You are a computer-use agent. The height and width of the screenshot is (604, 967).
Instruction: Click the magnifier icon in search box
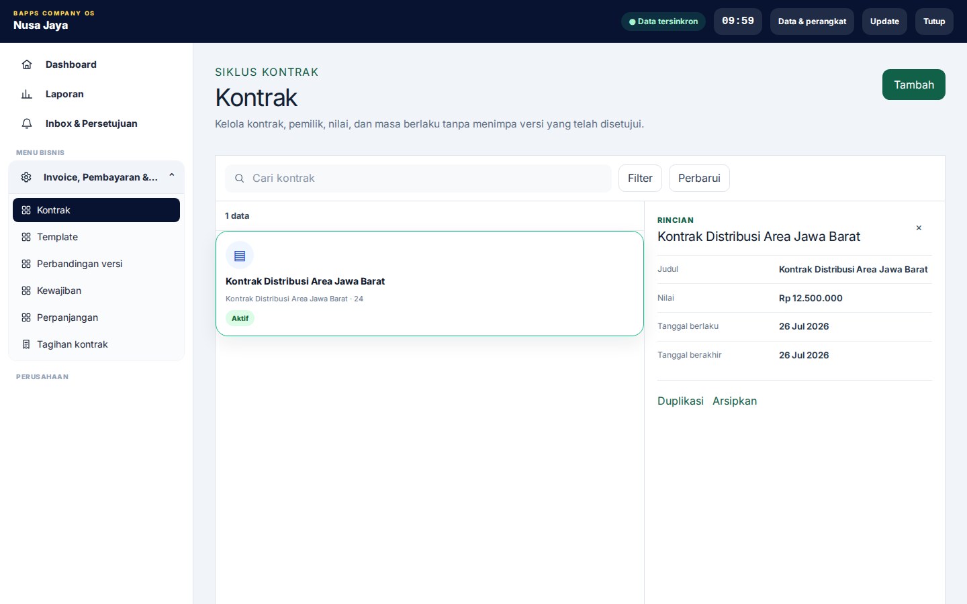[239, 179]
